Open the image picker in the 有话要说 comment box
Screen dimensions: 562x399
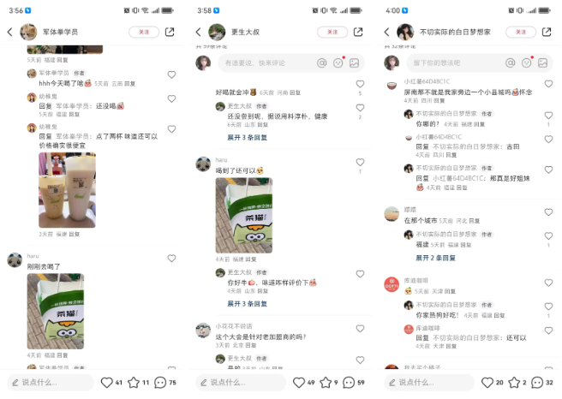point(354,63)
